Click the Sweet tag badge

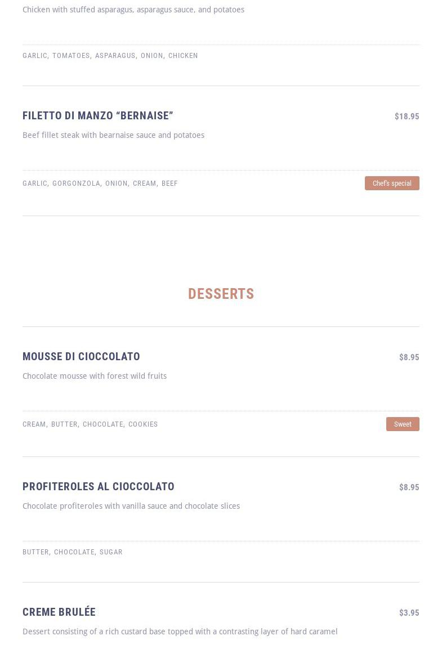[x=403, y=424]
